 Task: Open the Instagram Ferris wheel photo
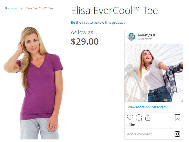pos(154,73)
